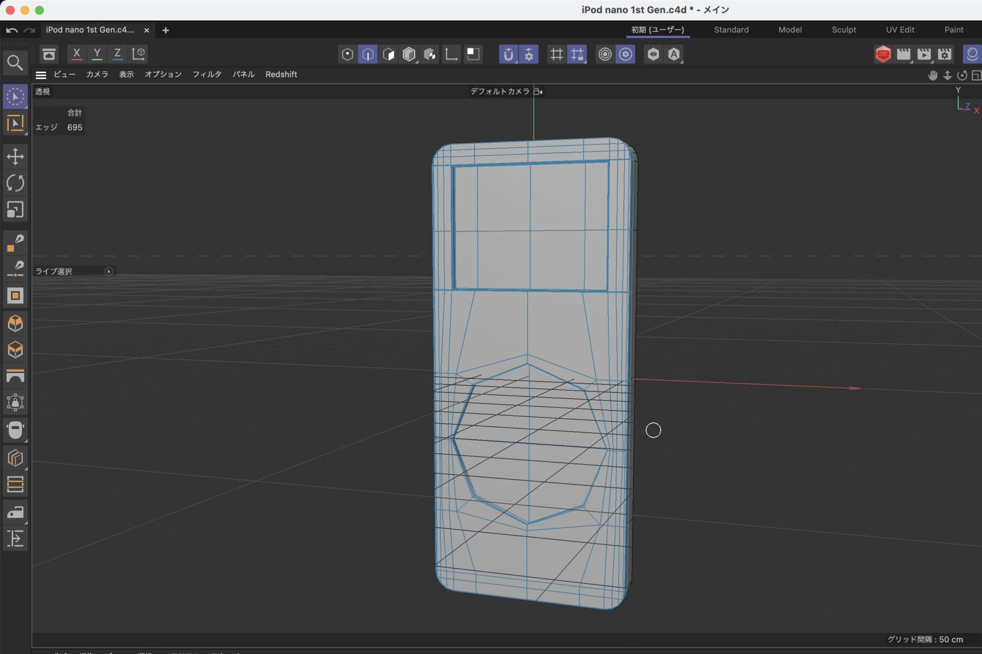Toggle snapping magnet on or off
Image resolution: width=982 pixels, height=654 pixels.
click(x=508, y=54)
